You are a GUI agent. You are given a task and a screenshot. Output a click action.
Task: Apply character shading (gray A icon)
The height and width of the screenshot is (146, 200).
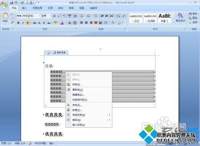click(x=70, y=23)
